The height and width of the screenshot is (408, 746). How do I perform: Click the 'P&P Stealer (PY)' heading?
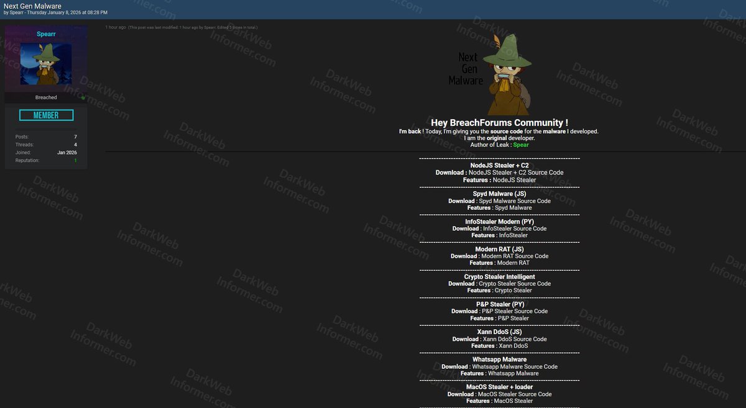point(499,304)
